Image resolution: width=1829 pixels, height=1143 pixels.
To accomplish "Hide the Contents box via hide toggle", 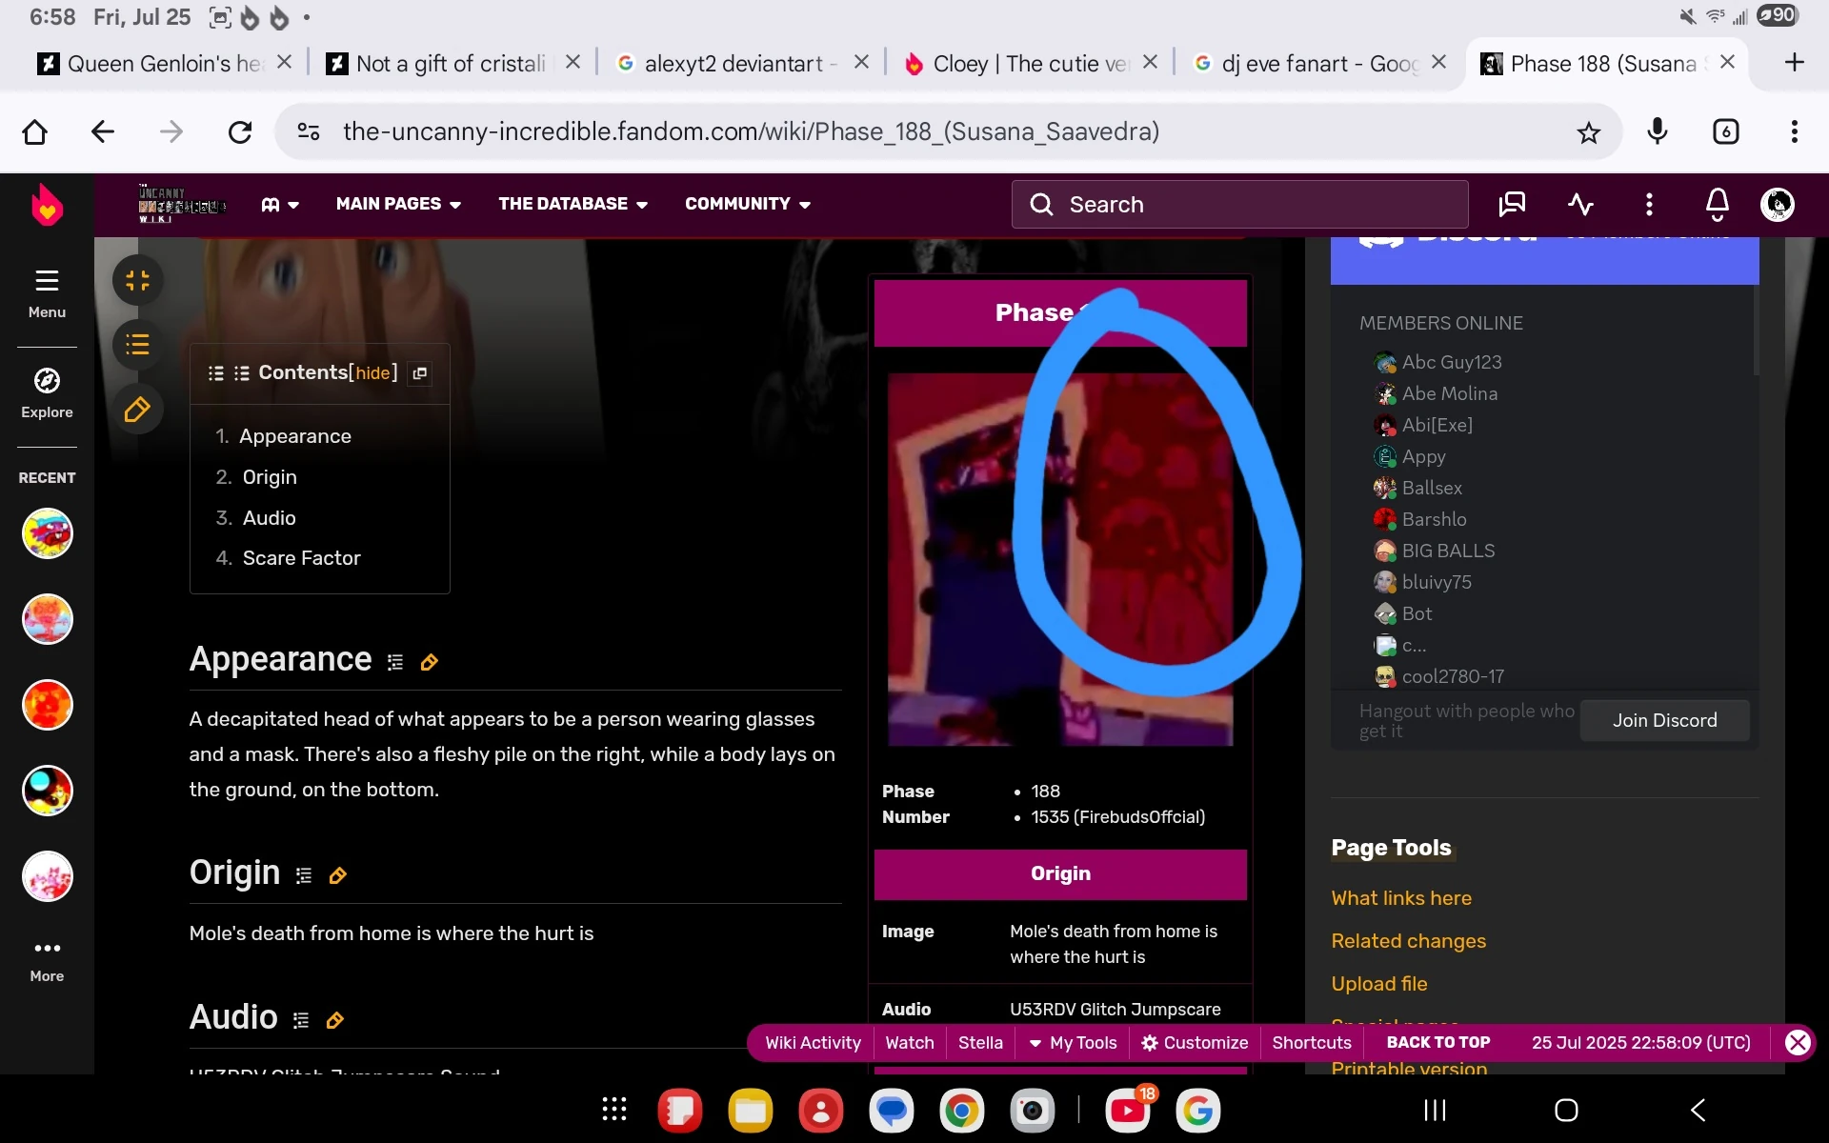I will 372,372.
